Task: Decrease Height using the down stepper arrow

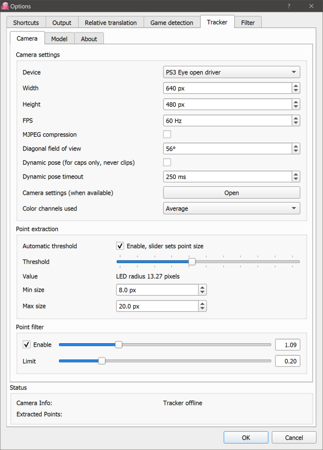Action: point(296,106)
